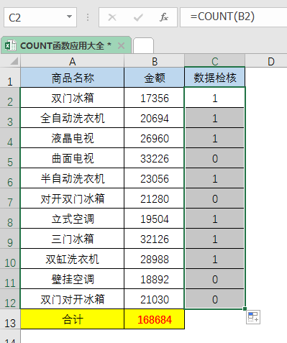Click the check cell beside 21280
The height and width of the screenshot is (343, 287).
coord(215,198)
